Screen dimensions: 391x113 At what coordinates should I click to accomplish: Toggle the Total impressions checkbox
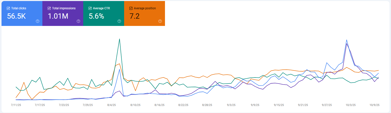pyautogui.click(x=49, y=8)
